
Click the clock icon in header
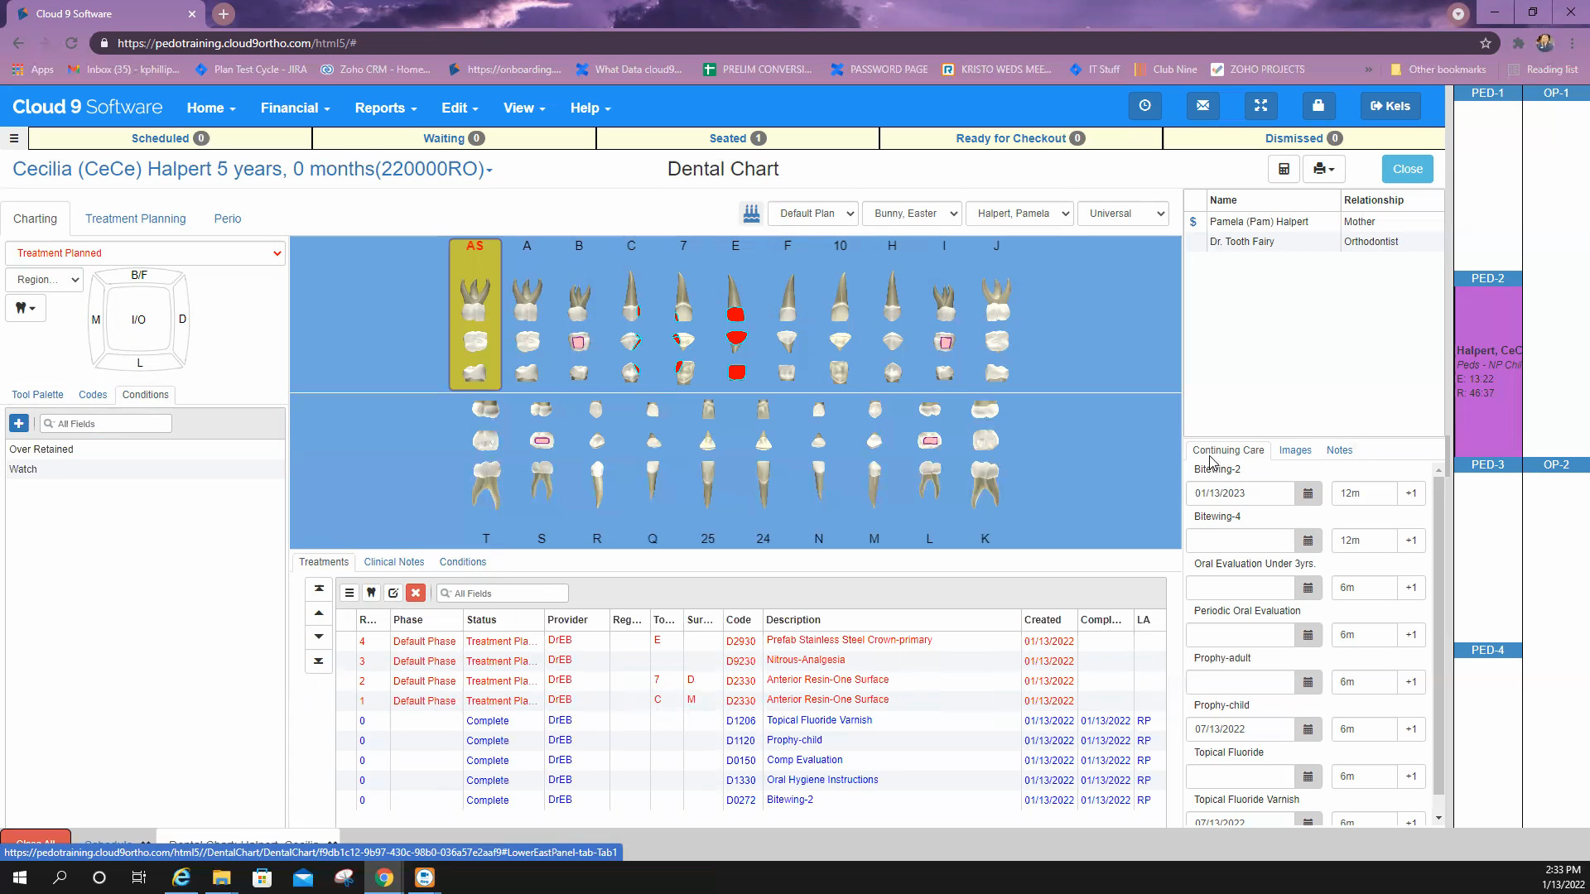tap(1144, 106)
